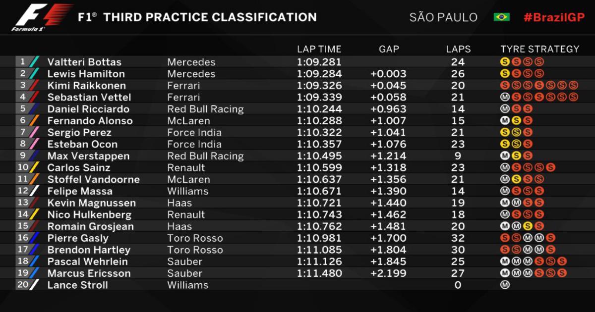The height and width of the screenshot is (312, 595).
Task: Click driver name Lewis Hamilton
Action: coord(86,74)
